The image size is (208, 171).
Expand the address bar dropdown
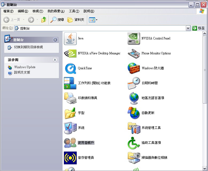(x=188, y=28)
